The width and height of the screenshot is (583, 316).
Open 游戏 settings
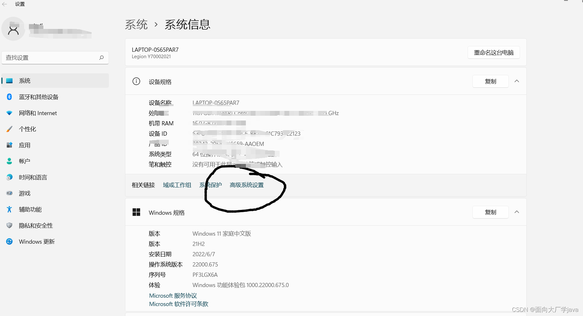point(55,193)
